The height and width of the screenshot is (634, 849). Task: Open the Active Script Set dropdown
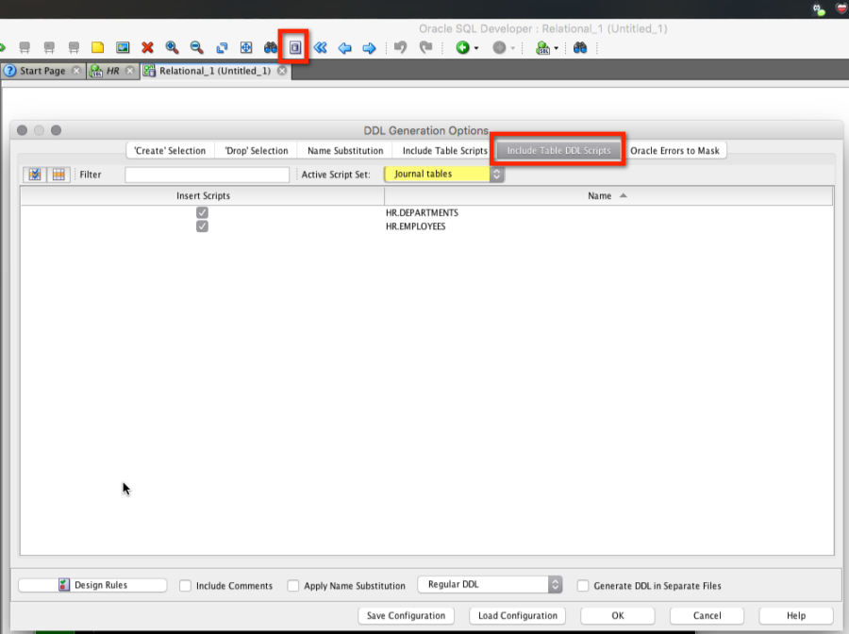tap(443, 174)
